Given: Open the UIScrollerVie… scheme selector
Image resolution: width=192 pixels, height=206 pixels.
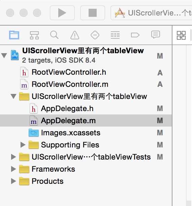Looking at the screenshot, I should [151, 13].
